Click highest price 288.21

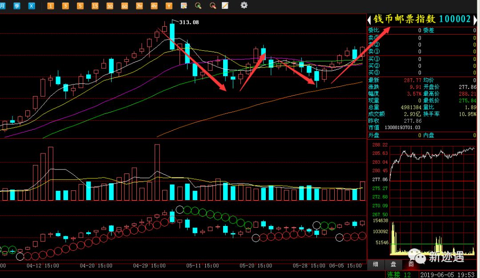click(468, 94)
